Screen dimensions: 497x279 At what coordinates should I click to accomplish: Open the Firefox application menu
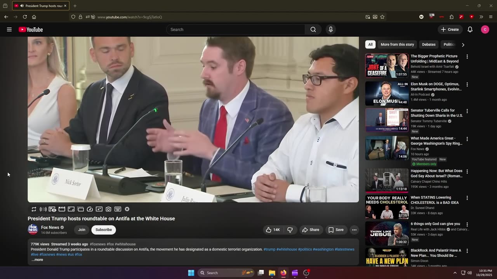[491, 17]
